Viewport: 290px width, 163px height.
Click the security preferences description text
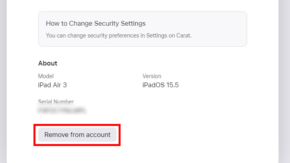[x=118, y=35]
